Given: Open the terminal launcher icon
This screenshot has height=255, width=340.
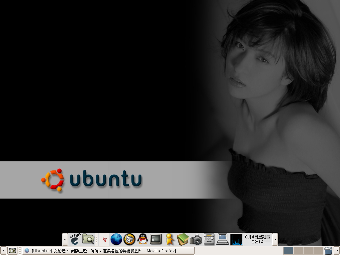Looking at the screenshot, I should [x=156, y=239].
